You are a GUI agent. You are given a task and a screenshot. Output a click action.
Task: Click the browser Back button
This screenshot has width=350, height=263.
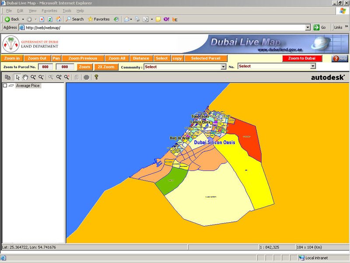[x=12, y=19]
